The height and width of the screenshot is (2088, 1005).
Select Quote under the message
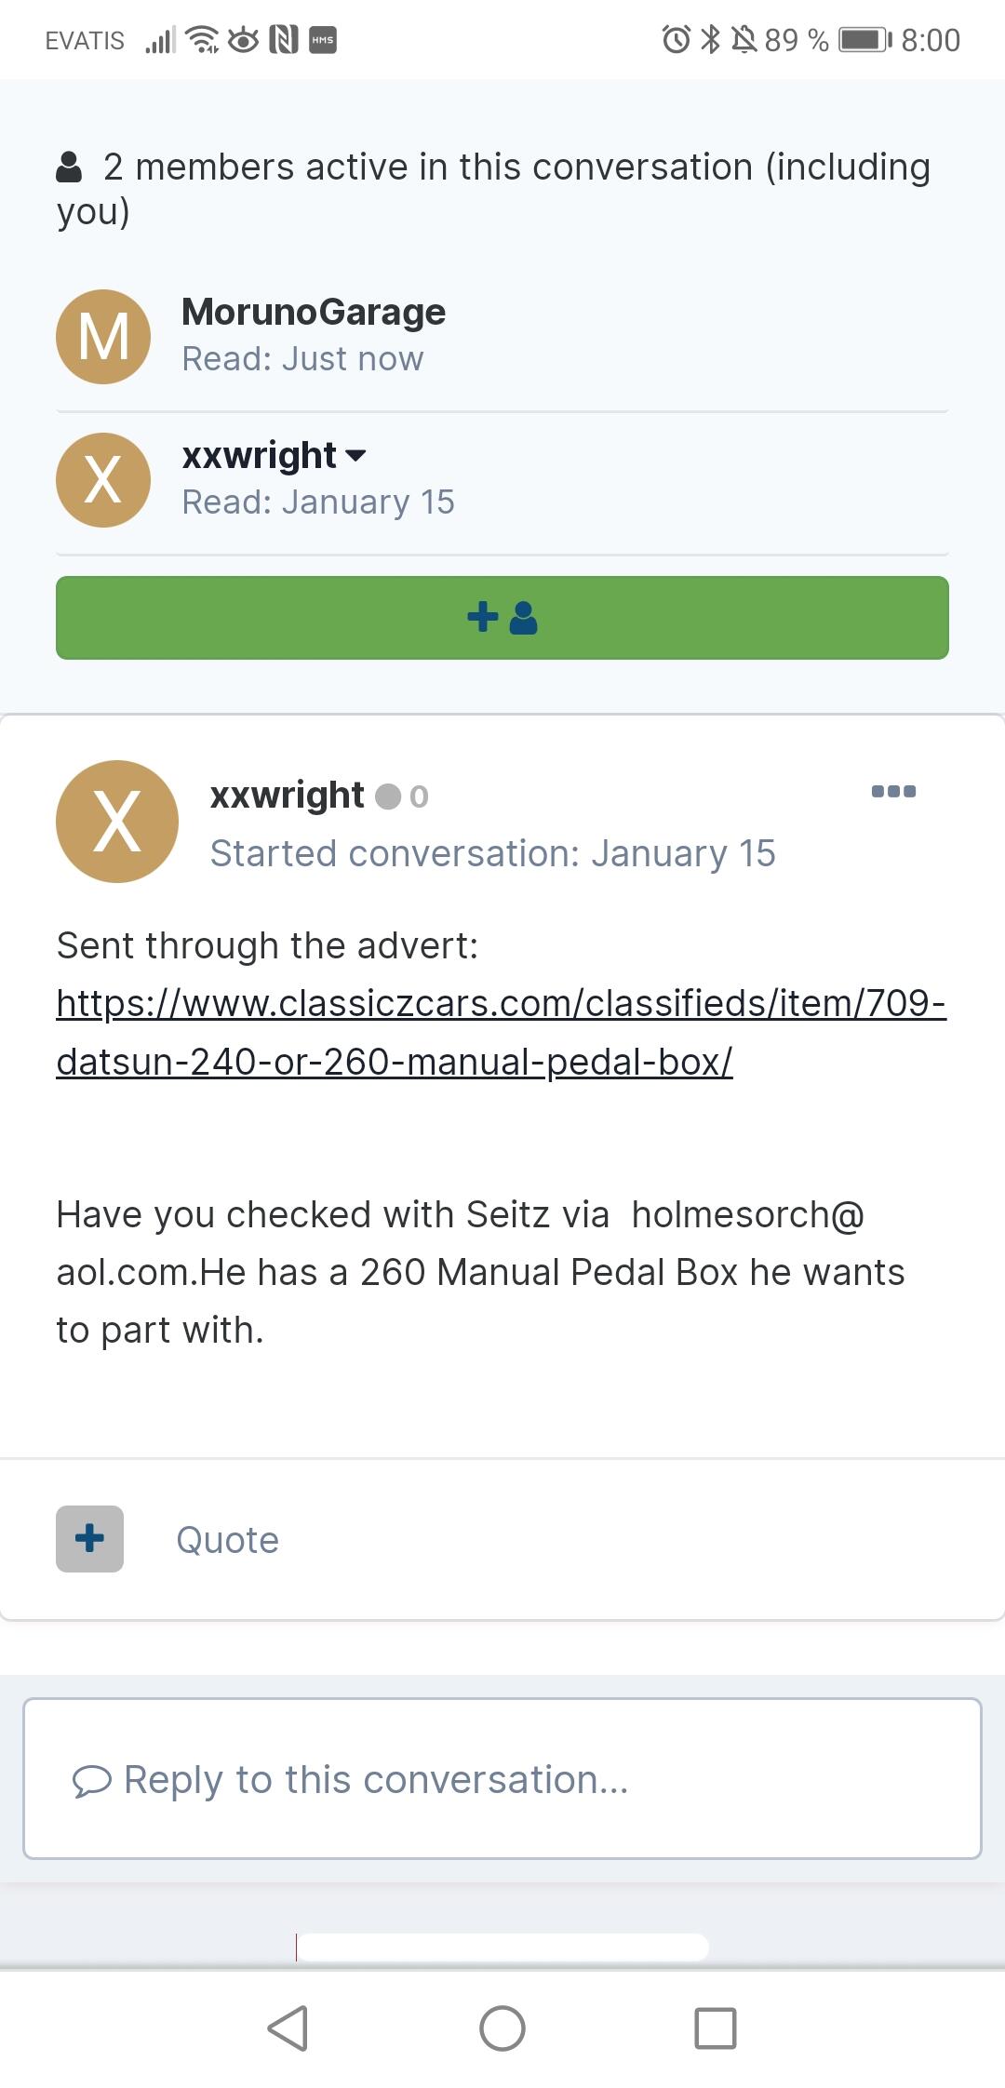(228, 1540)
